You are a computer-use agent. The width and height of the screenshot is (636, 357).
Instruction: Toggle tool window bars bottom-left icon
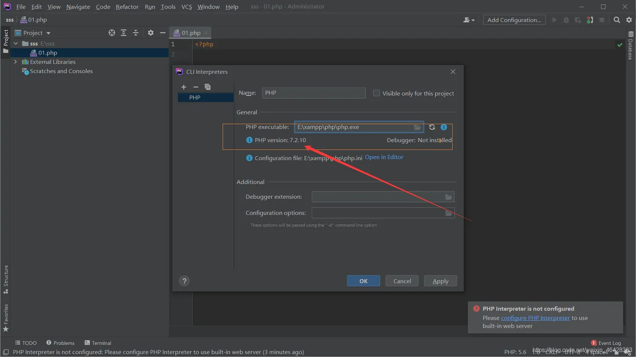pyautogui.click(x=5, y=352)
